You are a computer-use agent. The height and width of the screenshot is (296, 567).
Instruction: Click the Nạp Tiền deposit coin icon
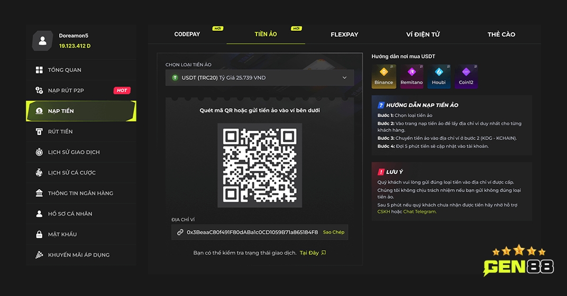(39, 111)
